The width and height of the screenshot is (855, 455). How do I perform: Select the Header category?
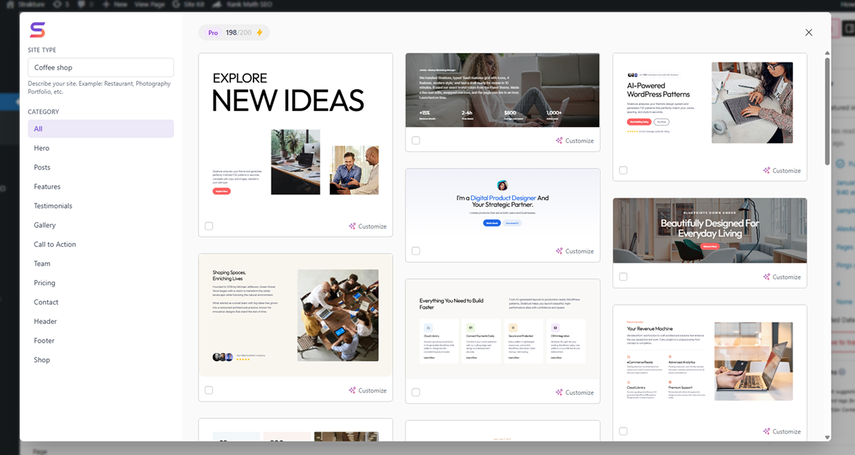[101, 322]
